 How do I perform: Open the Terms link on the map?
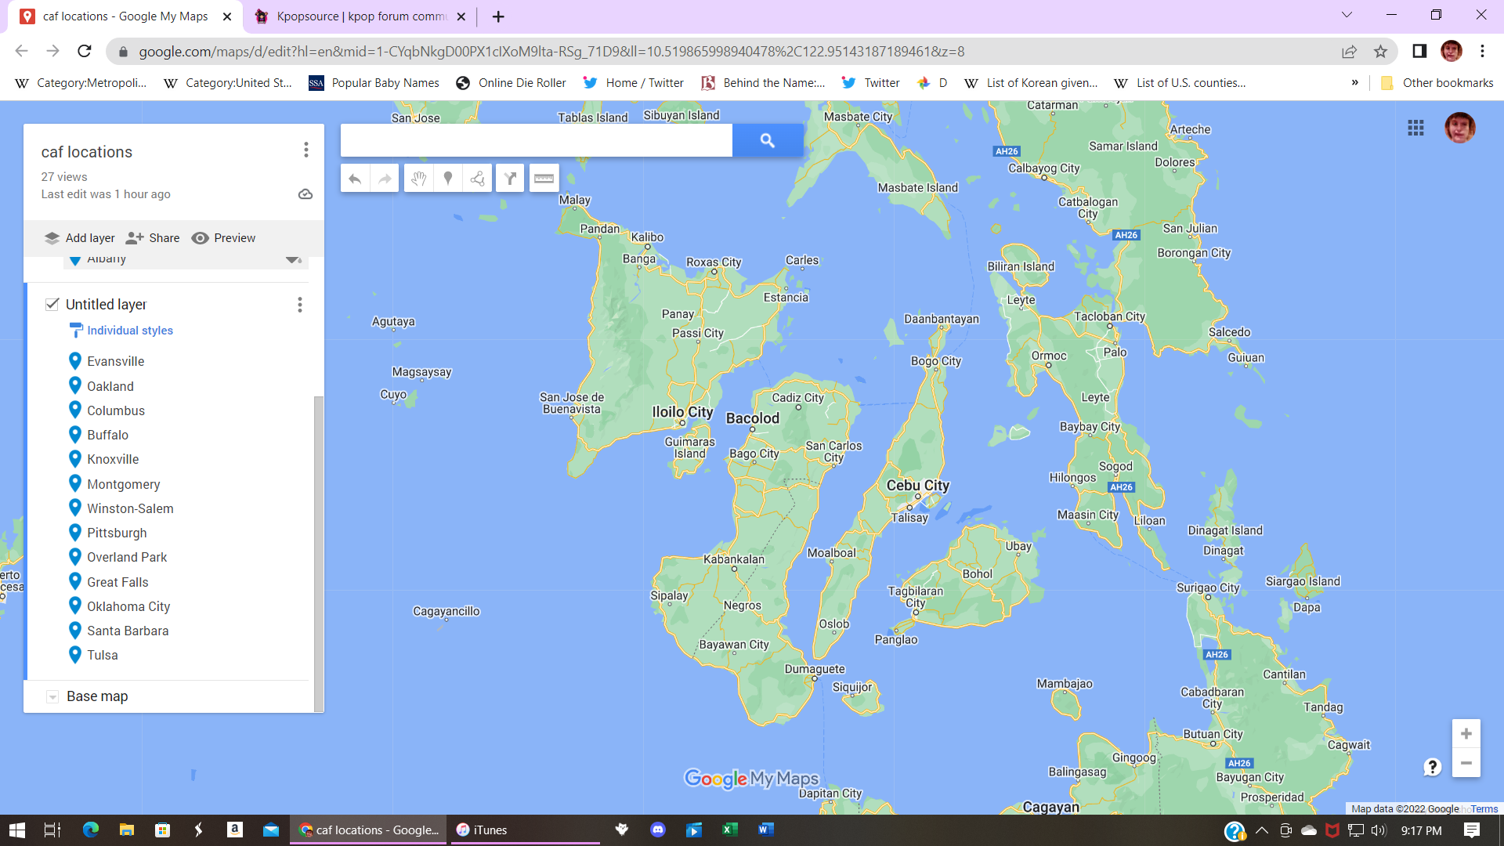(1484, 809)
